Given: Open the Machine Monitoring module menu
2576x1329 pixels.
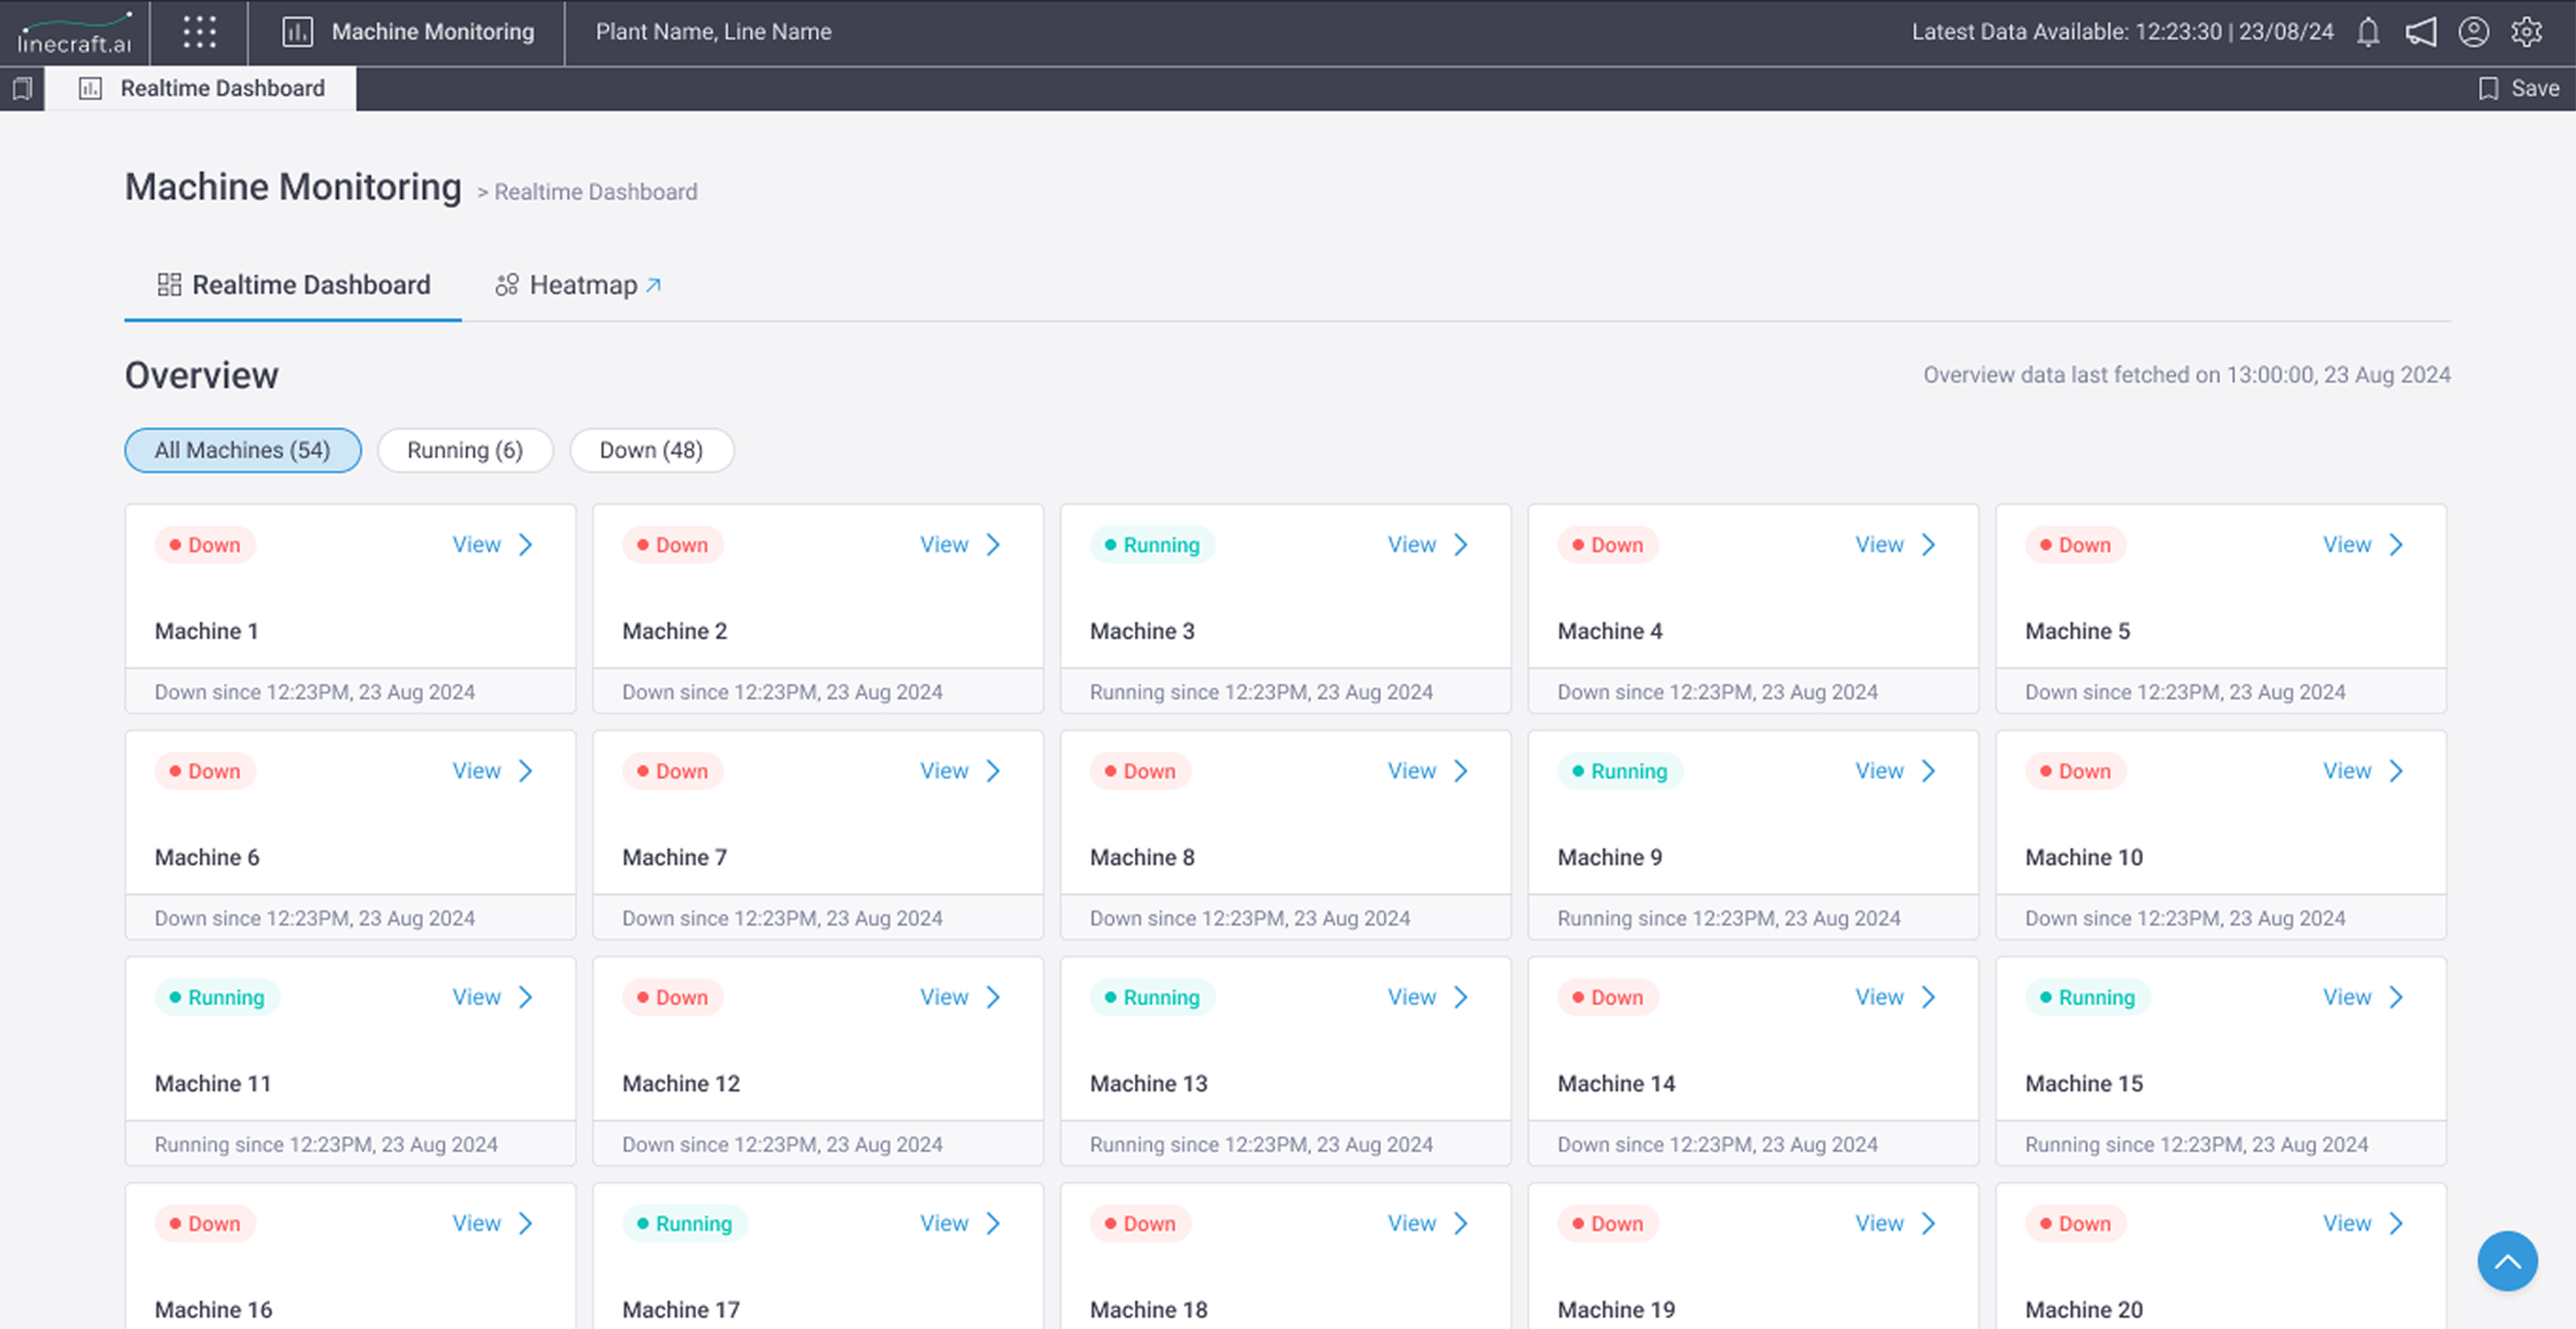Looking at the screenshot, I should pyautogui.click(x=407, y=32).
